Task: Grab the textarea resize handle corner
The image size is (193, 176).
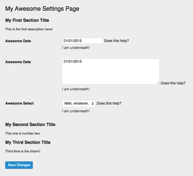Action: (158, 83)
